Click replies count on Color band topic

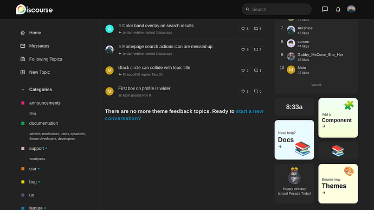click(257, 29)
